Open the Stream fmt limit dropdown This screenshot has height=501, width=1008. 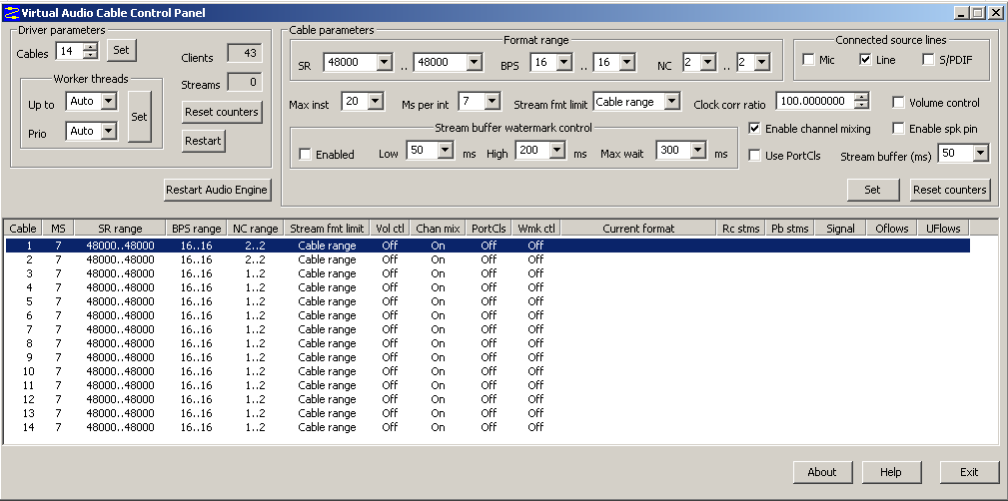(x=671, y=101)
